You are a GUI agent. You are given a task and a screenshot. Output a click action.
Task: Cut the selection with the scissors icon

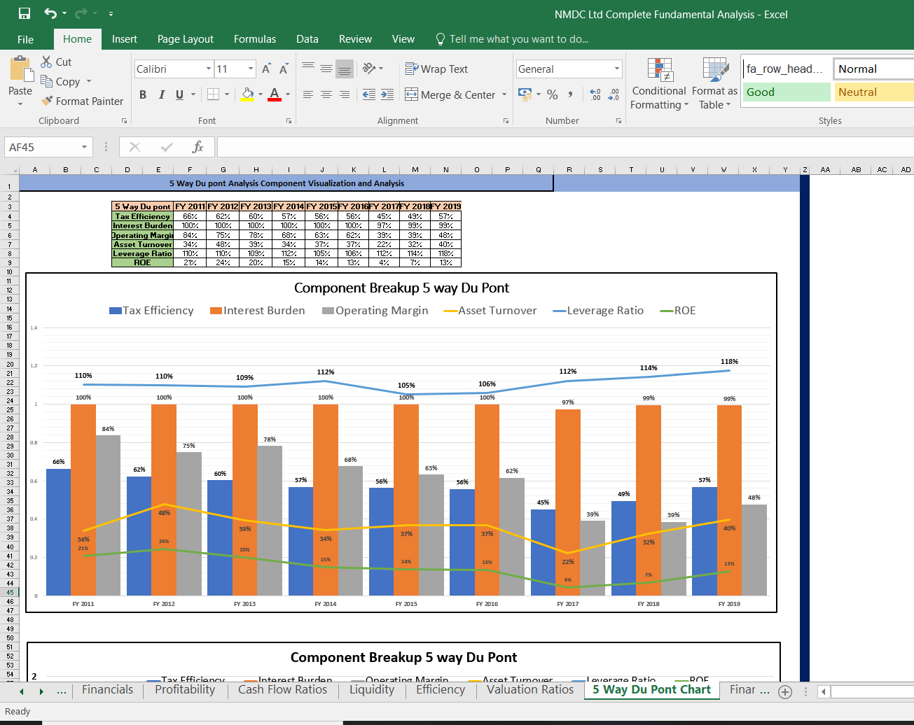point(56,62)
